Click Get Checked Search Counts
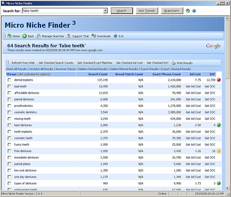Image resolution: width=231 pixels, height=197 pixels. point(56,63)
